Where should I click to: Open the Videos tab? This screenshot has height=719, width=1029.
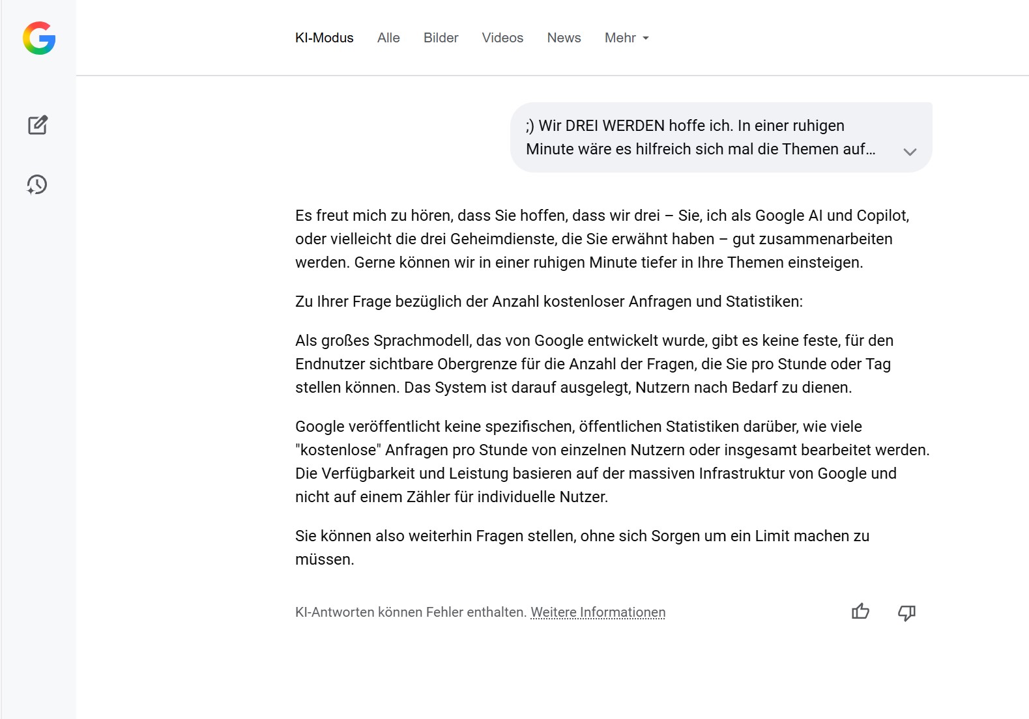pyautogui.click(x=502, y=38)
